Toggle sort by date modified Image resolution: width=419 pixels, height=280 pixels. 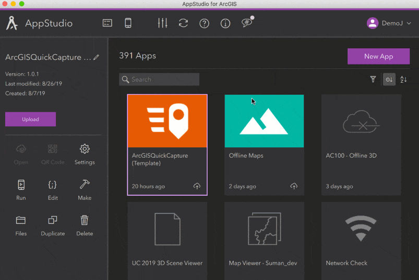click(x=389, y=80)
